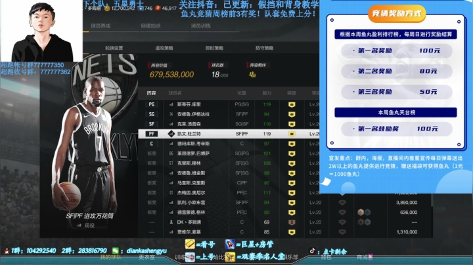The image size is (473, 265).
Task: Click signal-bars icon beside 斯蒂芬.库里
Action: (171, 104)
